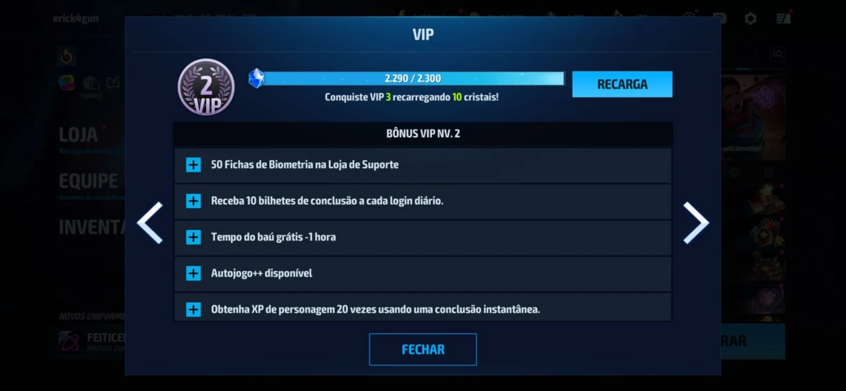Click the blue crystal icon on progress bar
The image size is (846, 391).
pos(257,78)
